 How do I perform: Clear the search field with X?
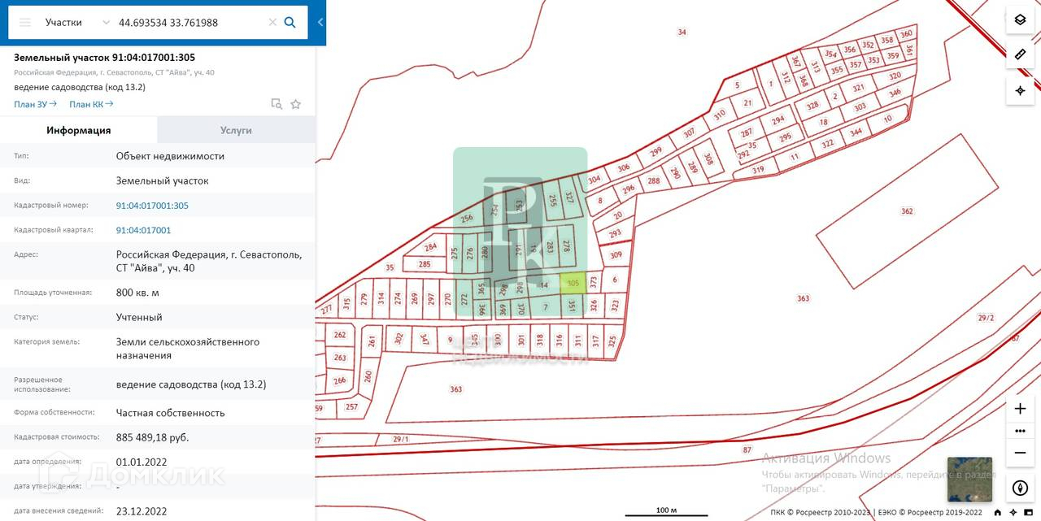tap(272, 23)
